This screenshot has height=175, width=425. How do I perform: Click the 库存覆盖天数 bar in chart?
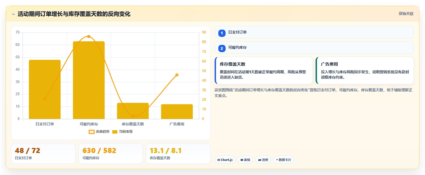[x=133, y=111]
